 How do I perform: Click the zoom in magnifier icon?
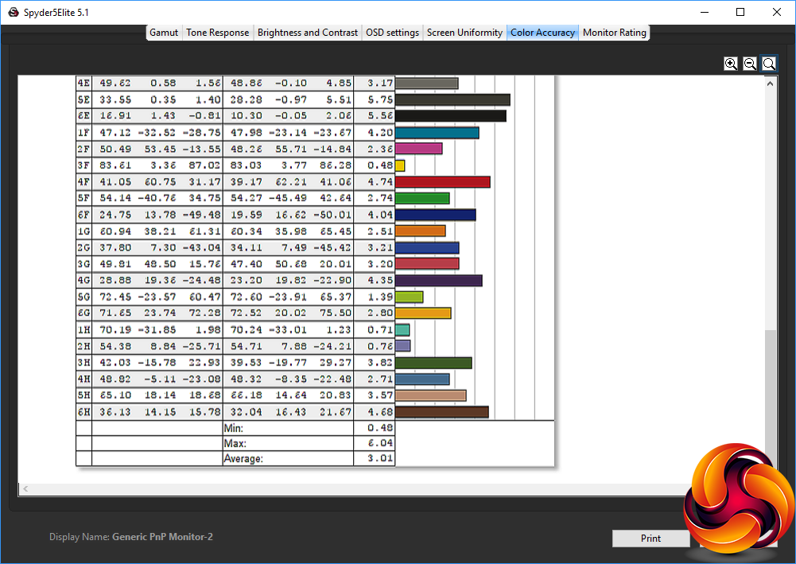pyautogui.click(x=731, y=64)
